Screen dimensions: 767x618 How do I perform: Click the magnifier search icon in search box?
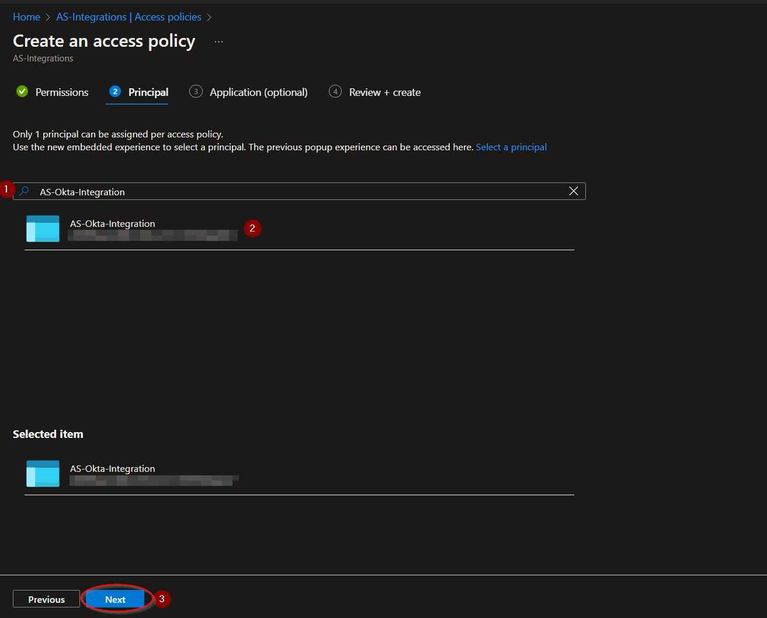(25, 191)
